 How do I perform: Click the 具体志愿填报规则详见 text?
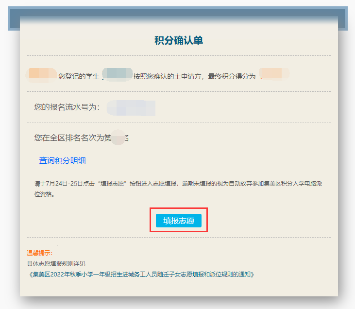56,263
